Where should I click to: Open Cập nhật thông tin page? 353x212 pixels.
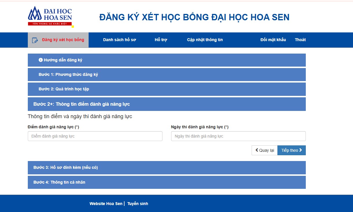pyautogui.click(x=205, y=40)
